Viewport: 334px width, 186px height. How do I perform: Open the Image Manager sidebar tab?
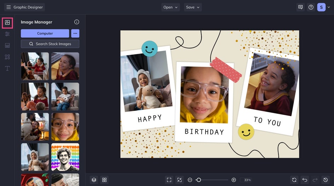point(7,23)
